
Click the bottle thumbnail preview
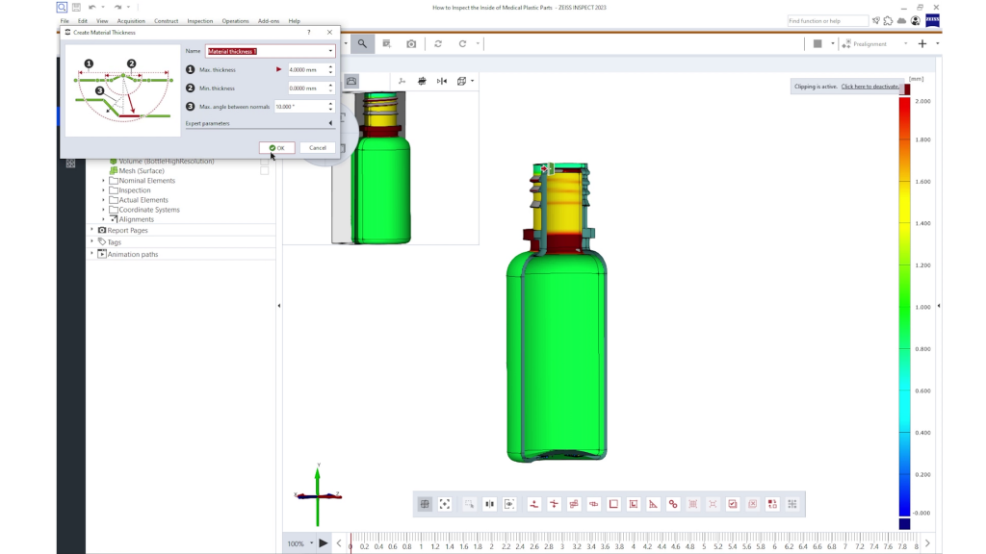pyautogui.click(x=381, y=167)
